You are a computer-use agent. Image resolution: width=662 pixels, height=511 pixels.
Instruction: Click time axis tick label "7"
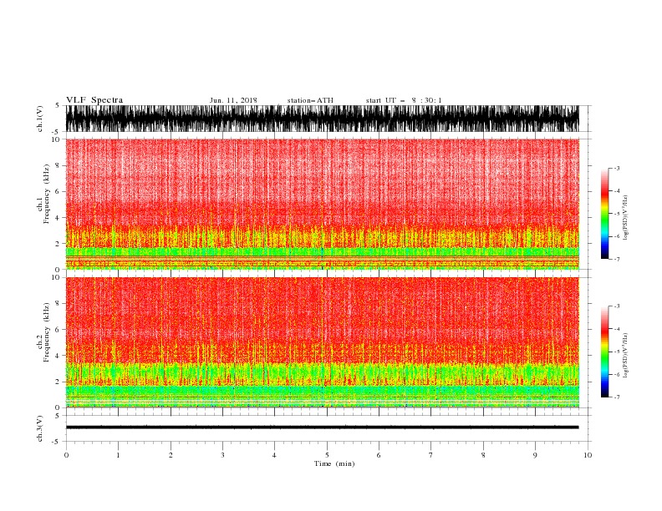tap(431, 455)
